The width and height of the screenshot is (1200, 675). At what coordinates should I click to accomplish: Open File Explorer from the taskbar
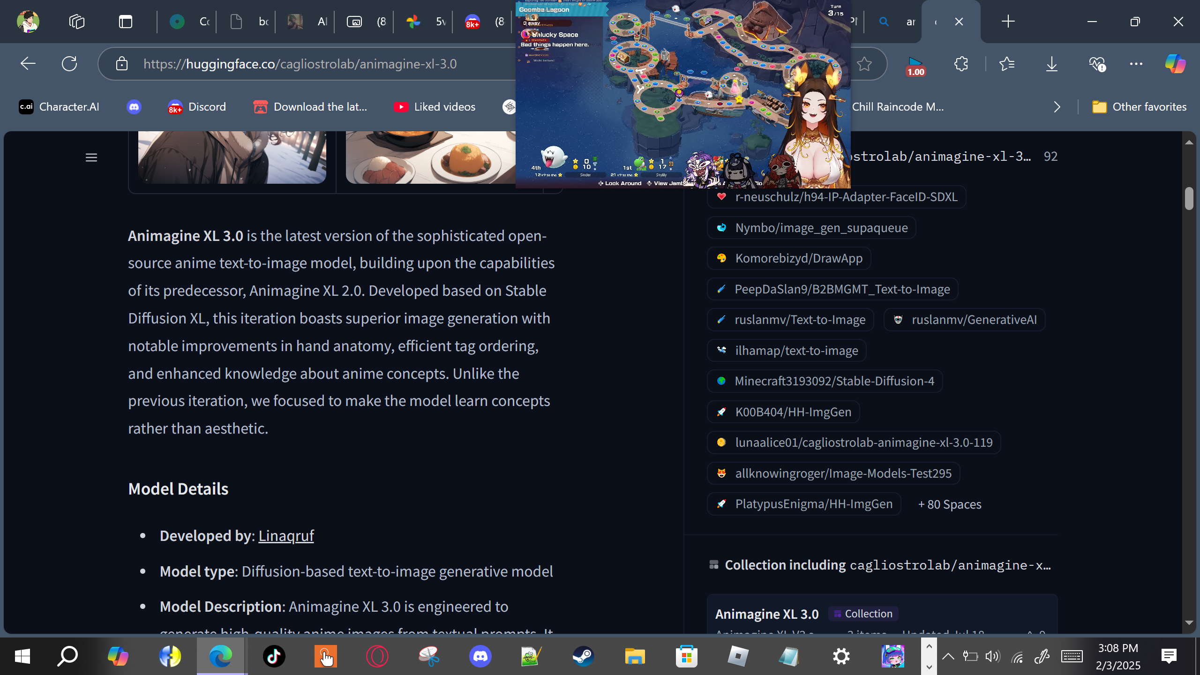point(635,656)
